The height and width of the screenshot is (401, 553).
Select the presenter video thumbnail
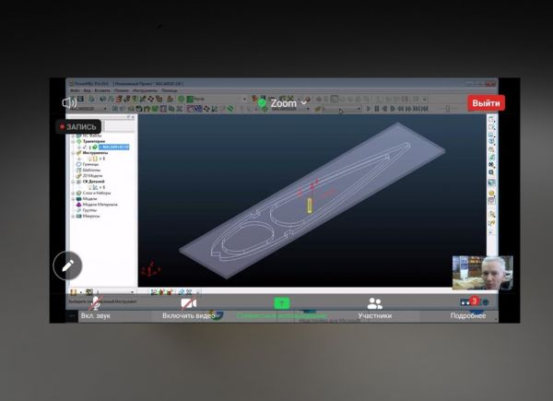pos(481,273)
